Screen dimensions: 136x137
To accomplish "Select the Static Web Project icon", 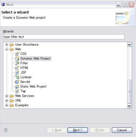I will (17, 86).
